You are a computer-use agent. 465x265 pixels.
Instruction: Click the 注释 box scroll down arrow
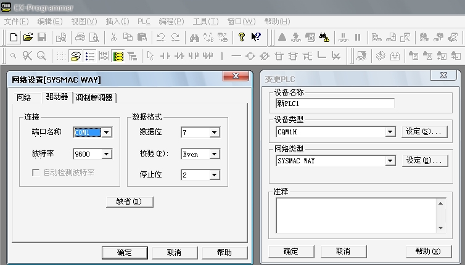pyautogui.click(x=440, y=227)
